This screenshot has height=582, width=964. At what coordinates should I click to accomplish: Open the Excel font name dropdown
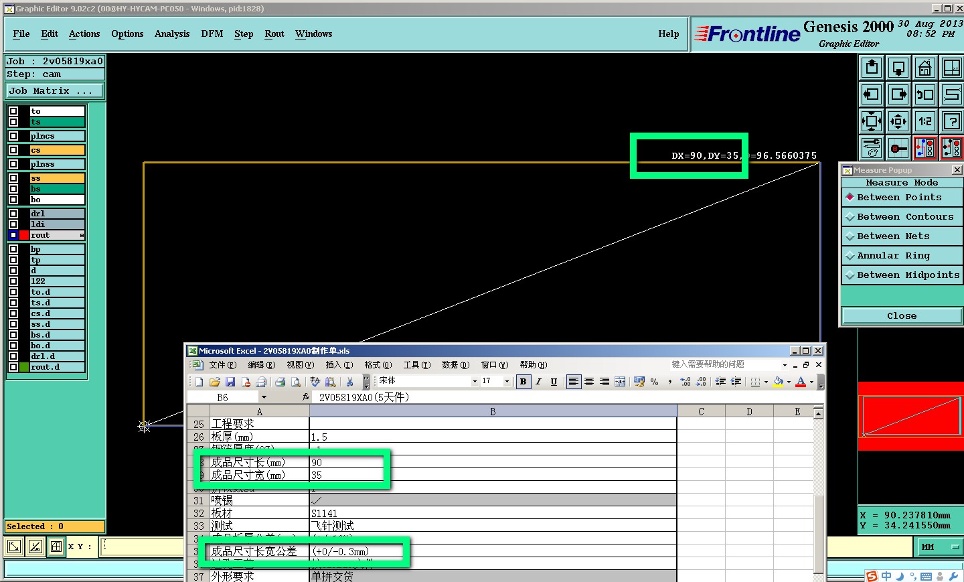(475, 382)
